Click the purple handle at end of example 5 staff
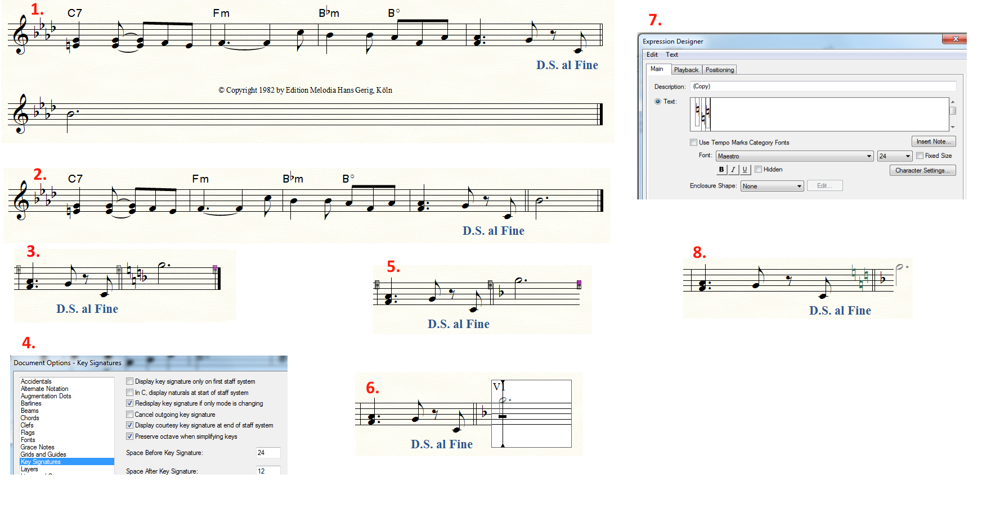 (x=579, y=285)
